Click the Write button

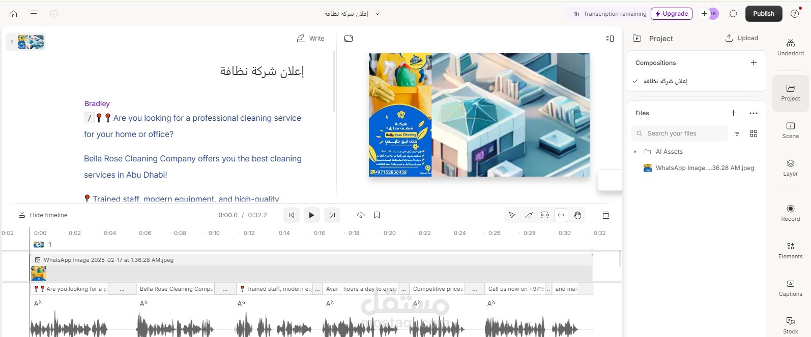point(310,39)
